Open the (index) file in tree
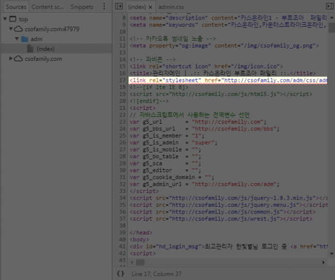The image size is (335, 280). click(x=45, y=49)
